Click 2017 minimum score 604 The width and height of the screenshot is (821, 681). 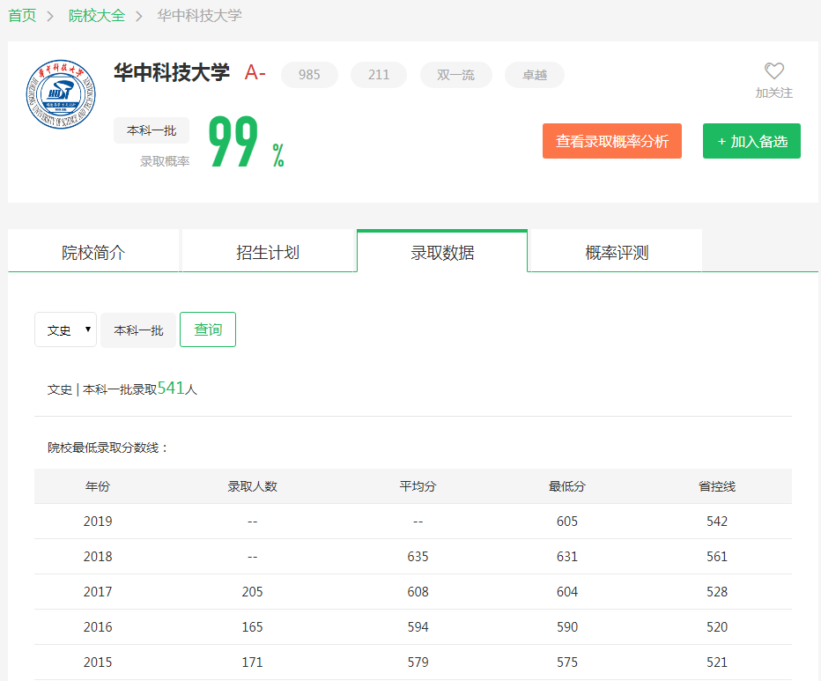coord(567,591)
